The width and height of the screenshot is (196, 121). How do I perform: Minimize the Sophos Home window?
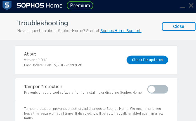[x=182, y=6]
